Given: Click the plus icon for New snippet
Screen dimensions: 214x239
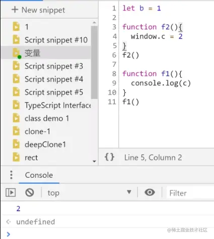Looking at the screenshot, I should (15, 10).
